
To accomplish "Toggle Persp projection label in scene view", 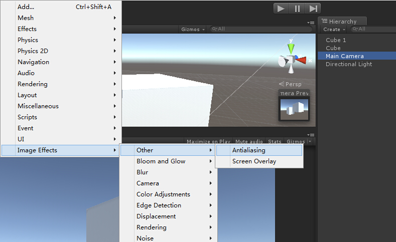I will click(290, 84).
